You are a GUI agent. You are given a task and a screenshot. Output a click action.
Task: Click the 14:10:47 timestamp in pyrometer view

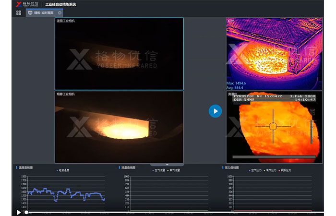(x=305, y=100)
